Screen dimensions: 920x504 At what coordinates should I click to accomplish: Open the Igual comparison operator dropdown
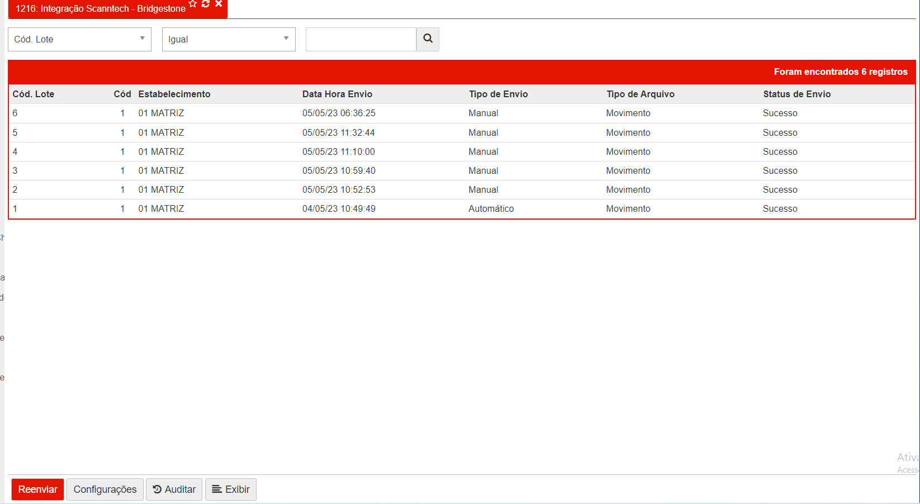tap(229, 39)
